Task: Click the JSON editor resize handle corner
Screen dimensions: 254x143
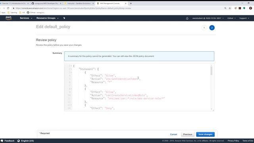Action: click(213, 110)
